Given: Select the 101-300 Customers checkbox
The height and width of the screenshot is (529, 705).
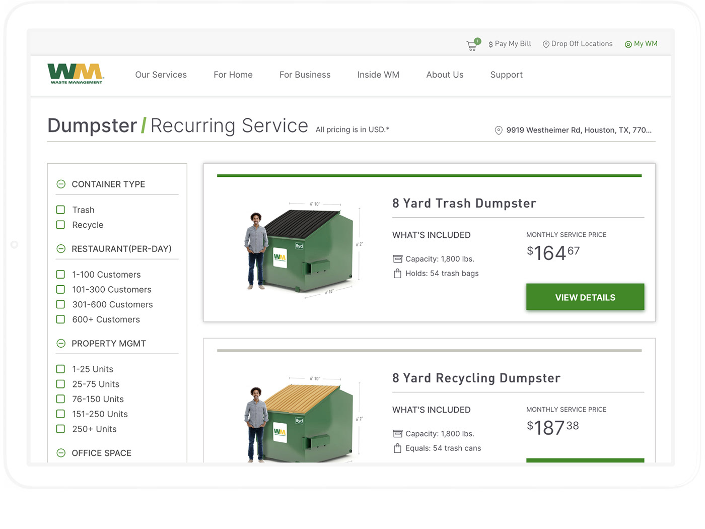Looking at the screenshot, I should coord(60,289).
